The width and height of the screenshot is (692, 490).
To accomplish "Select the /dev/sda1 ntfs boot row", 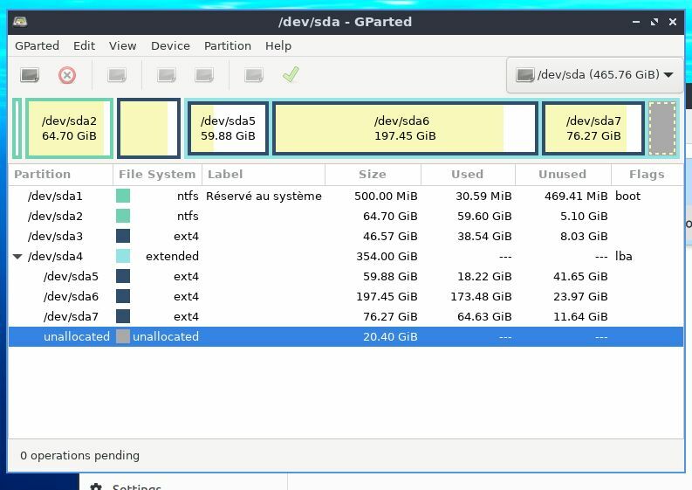I will pos(56,196).
